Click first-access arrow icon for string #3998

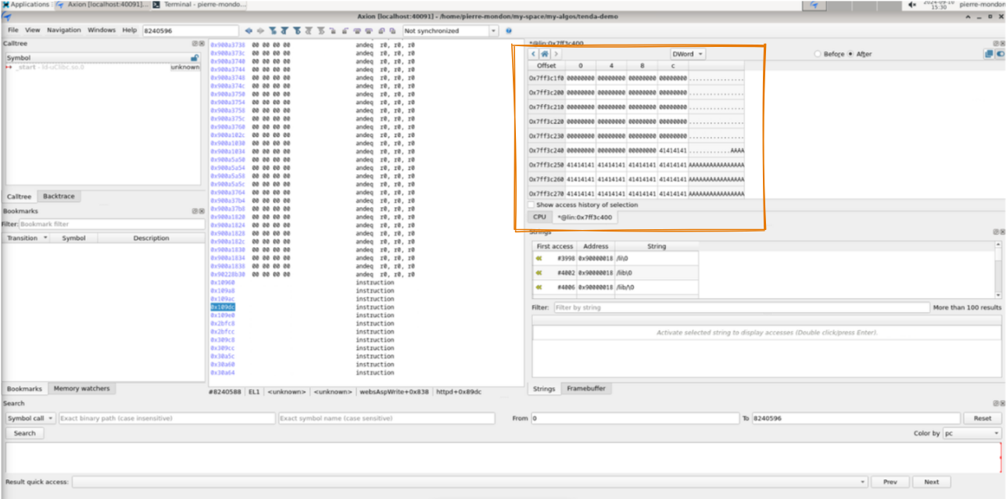(x=539, y=258)
